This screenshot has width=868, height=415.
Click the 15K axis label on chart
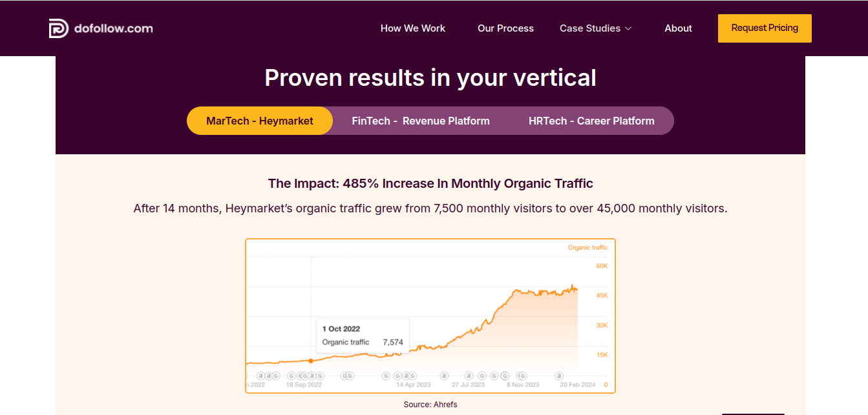pyautogui.click(x=602, y=355)
